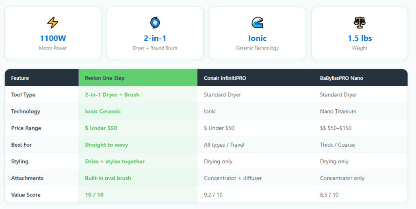Image resolution: width=416 pixels, height=209 pixels.
Task: Click Revlon's $ Under $50 cell
Action: tap(138, 128)
